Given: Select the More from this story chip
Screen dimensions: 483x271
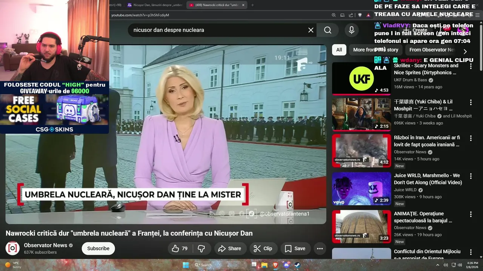Looking at the screenshot, I should click(375, 50).
